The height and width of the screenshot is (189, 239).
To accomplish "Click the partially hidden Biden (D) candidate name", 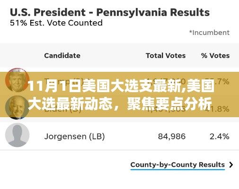I will pyautogui.click(x=63, y=109).
